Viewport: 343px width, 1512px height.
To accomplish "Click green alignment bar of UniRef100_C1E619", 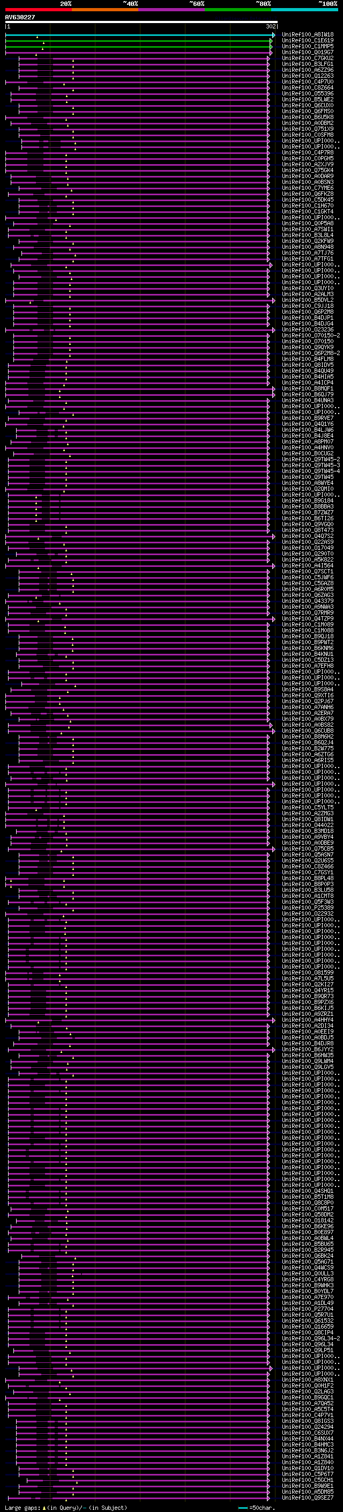I will [x=139, y=41].
